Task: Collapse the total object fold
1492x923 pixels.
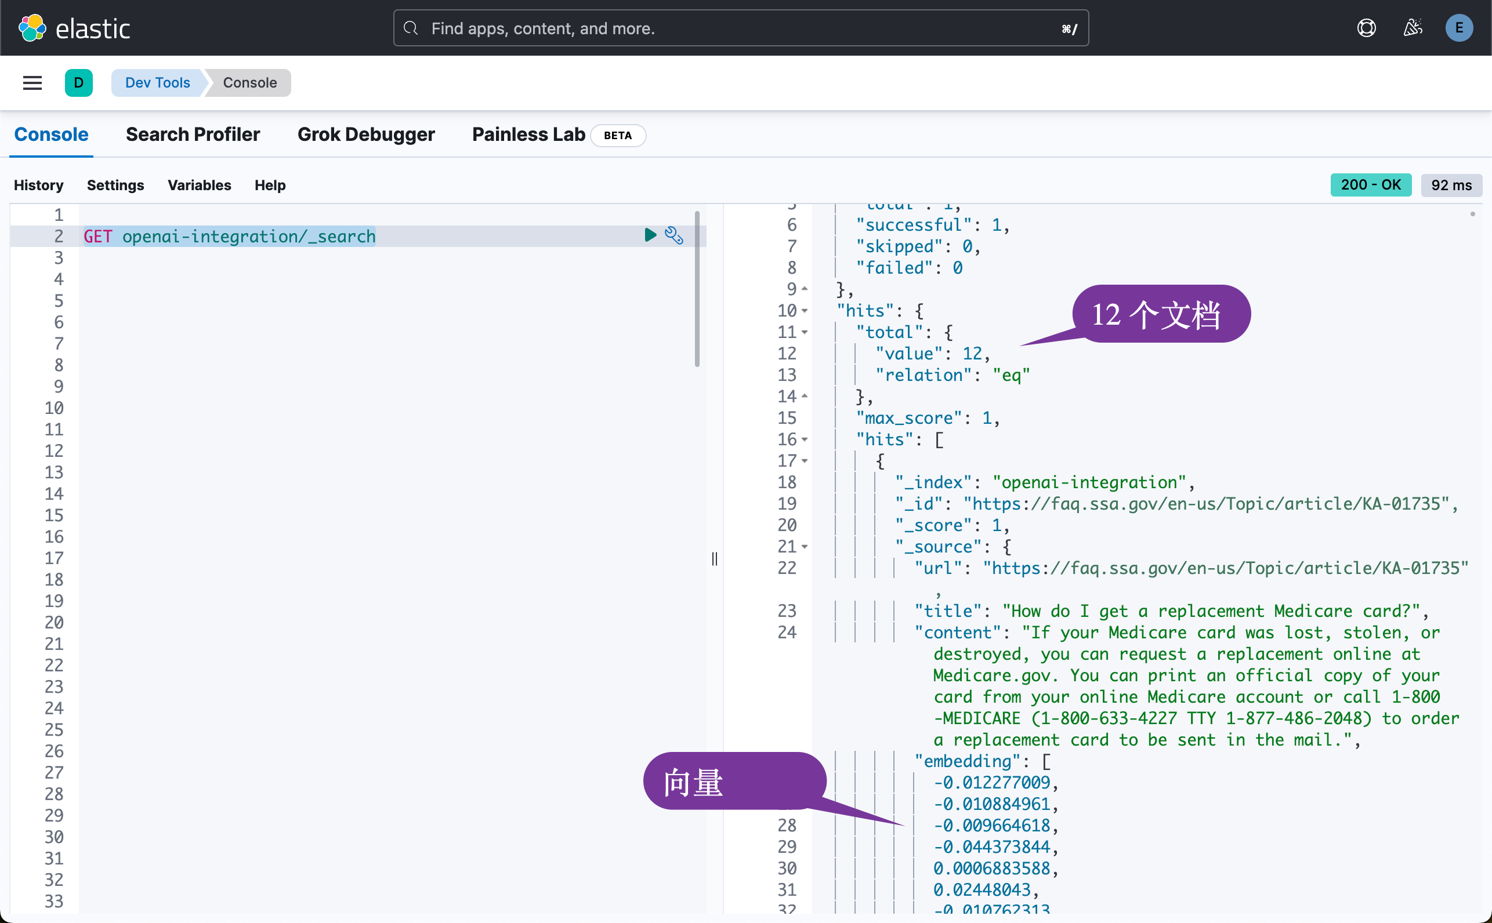Action: [x=805, y=332]
